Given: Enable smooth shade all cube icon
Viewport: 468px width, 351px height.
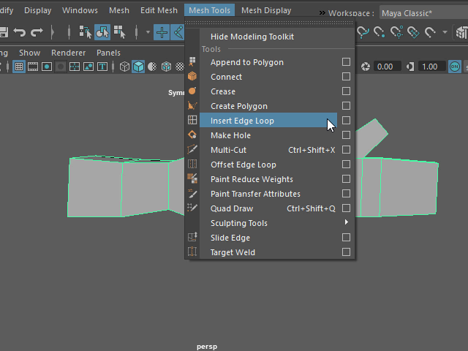Looking at the screenshot, I should 138,67.
